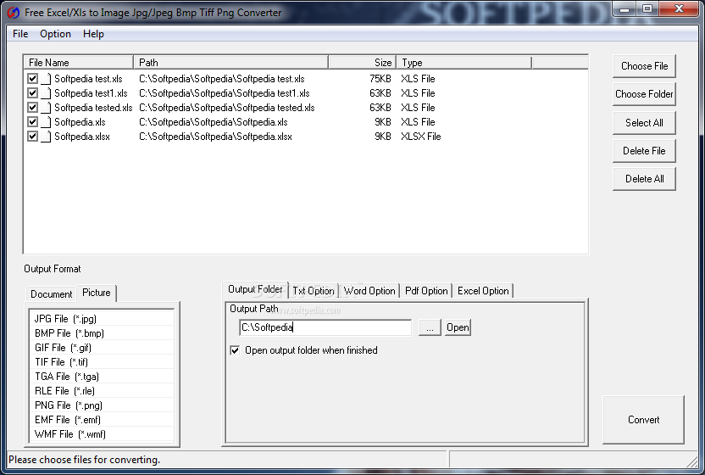This screenshot has width=705, height=475.
Task: Click path C:\Softpedia\Softpedia\Softpedia.xlsx
Action: tap(215, 137)
